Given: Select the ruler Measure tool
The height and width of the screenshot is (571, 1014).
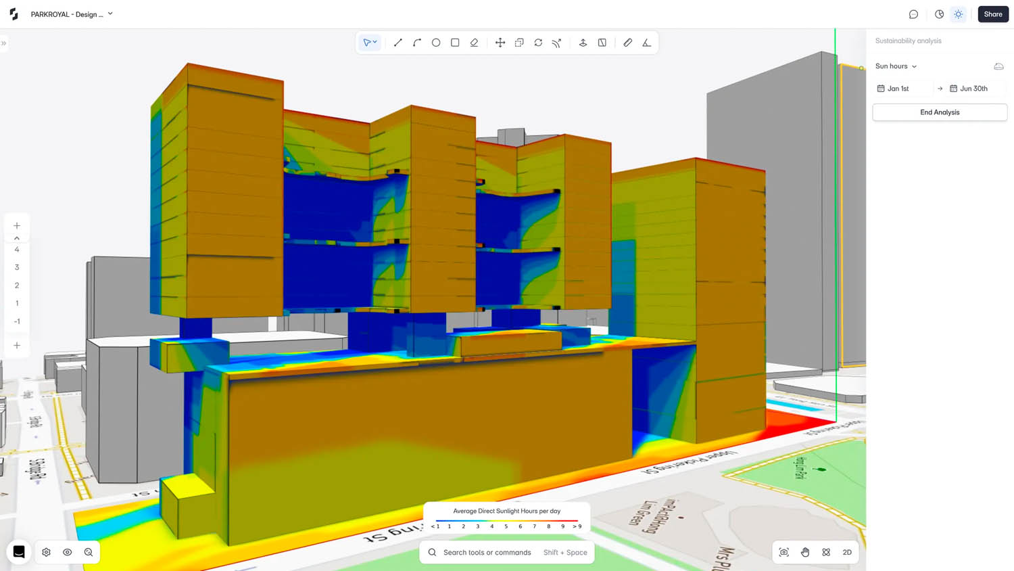Looking at the screenshot, I should (627, 43).
